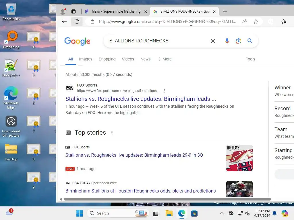Image resolution: width=294 pixels, height=220 pixels.
Task: Open Recycle Bin on desktop
Action: (11, 12)
